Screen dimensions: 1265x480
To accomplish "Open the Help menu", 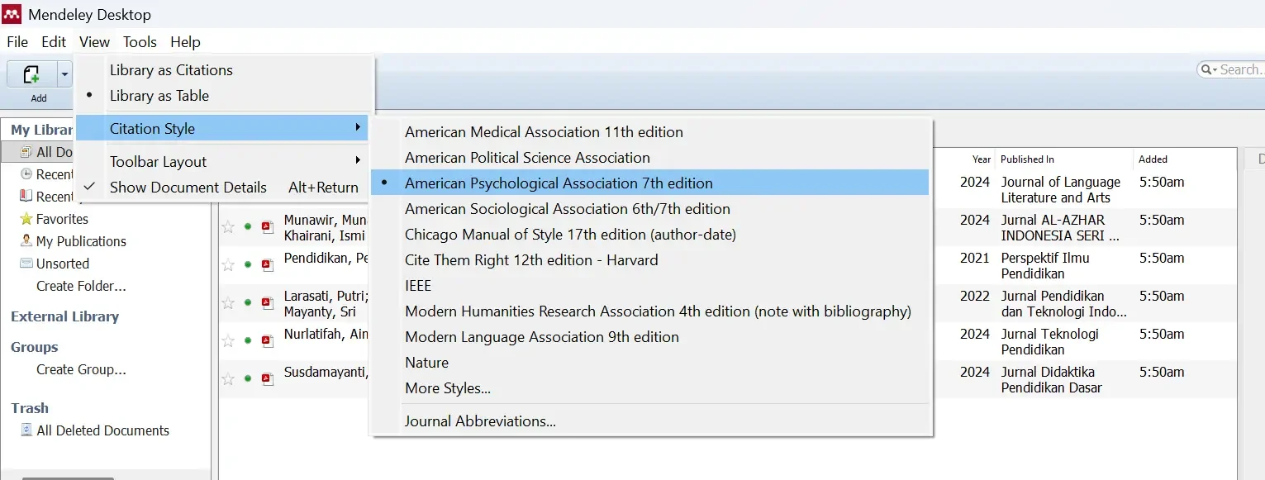I will (x=185, y=42).
